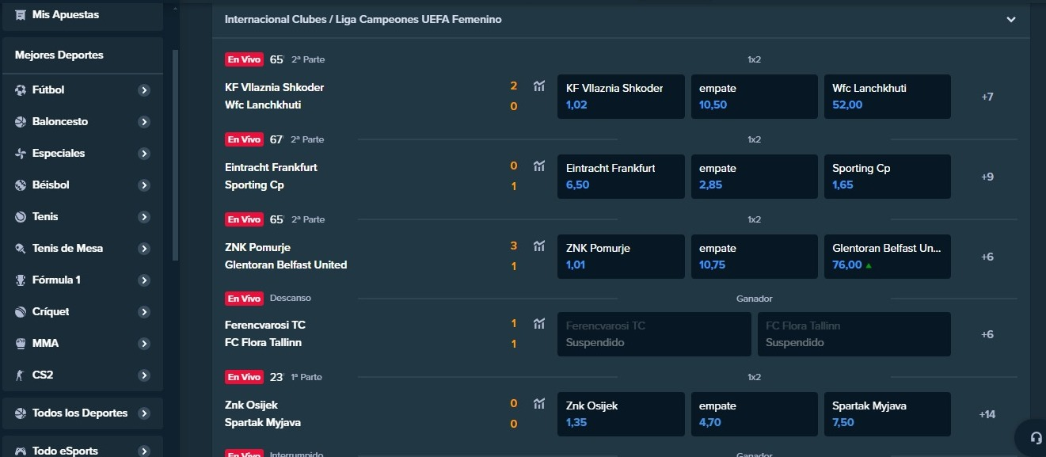Open stats icon for KF Vllaznia Shkoder match

click(539, 86)
